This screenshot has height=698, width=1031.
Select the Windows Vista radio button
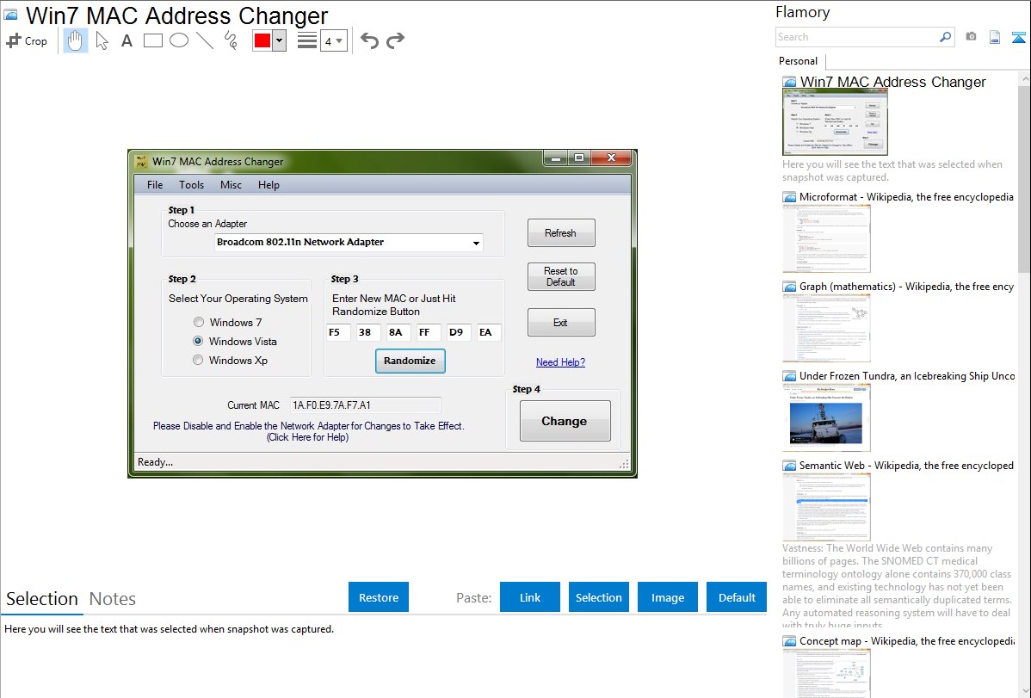pos(198,341)
